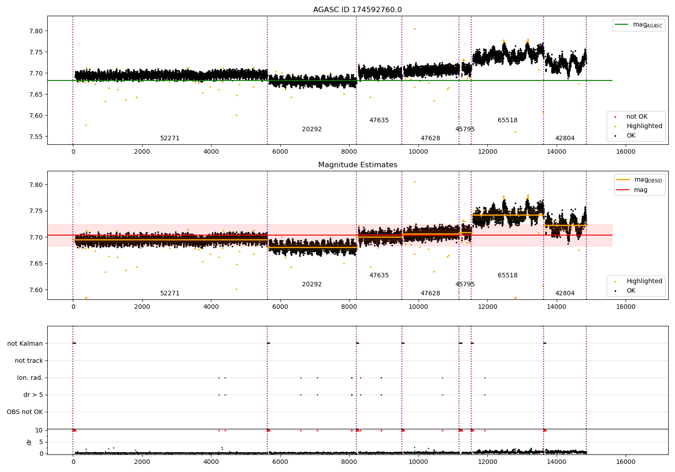
Task: Click OBSID label 52271 in top plot
Action: click(x=170, y=138)
